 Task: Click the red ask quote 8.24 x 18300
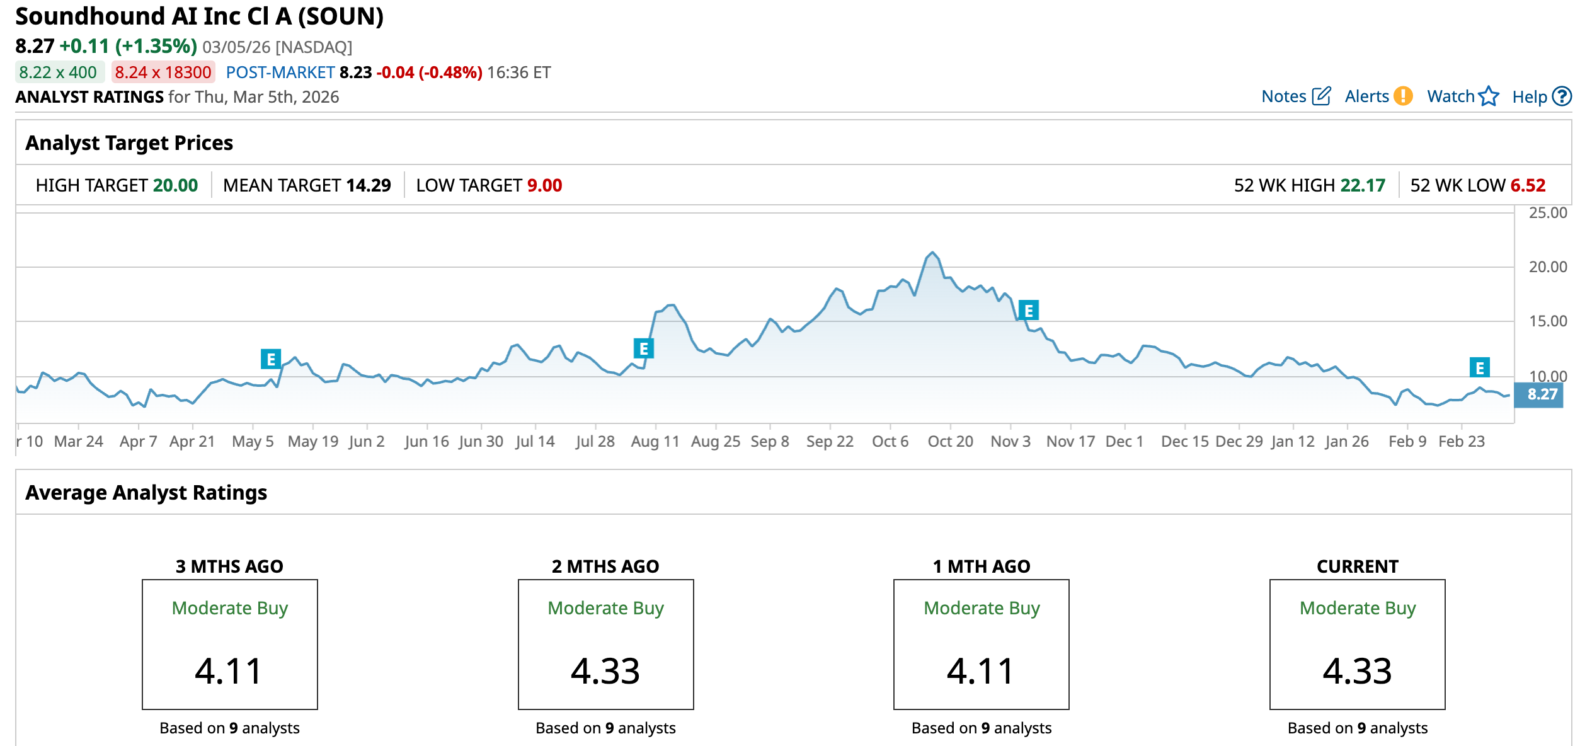point(163,72)
